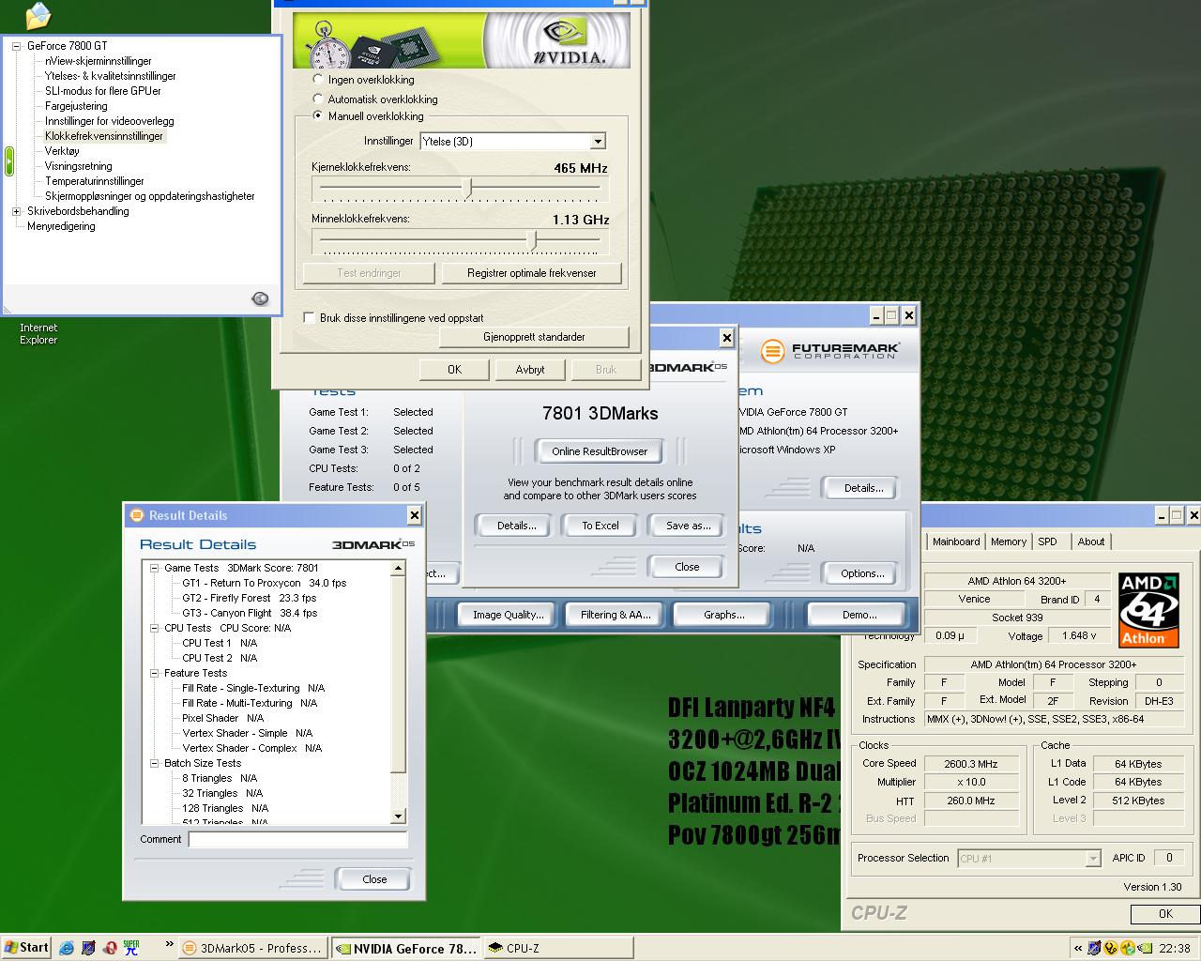Click To Excel in 3DMark score dialog

tap(600, 526)
